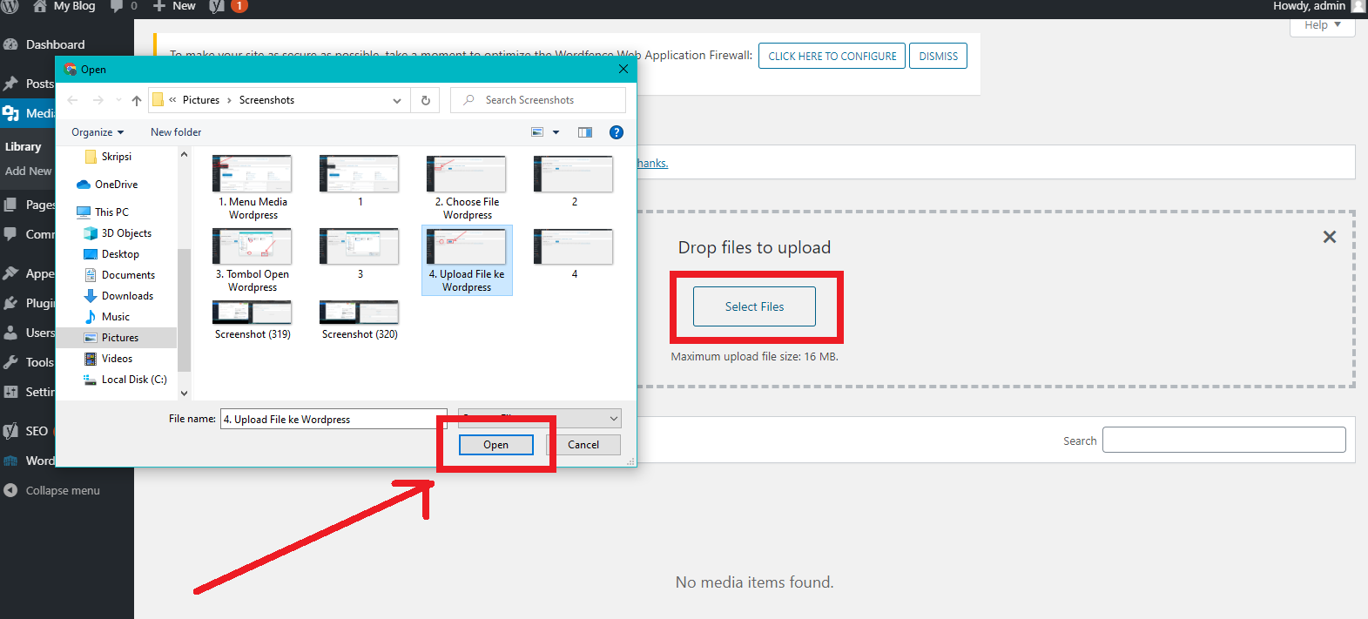Select the file named 4
The image size is (1368, 619).
point(574,254)
